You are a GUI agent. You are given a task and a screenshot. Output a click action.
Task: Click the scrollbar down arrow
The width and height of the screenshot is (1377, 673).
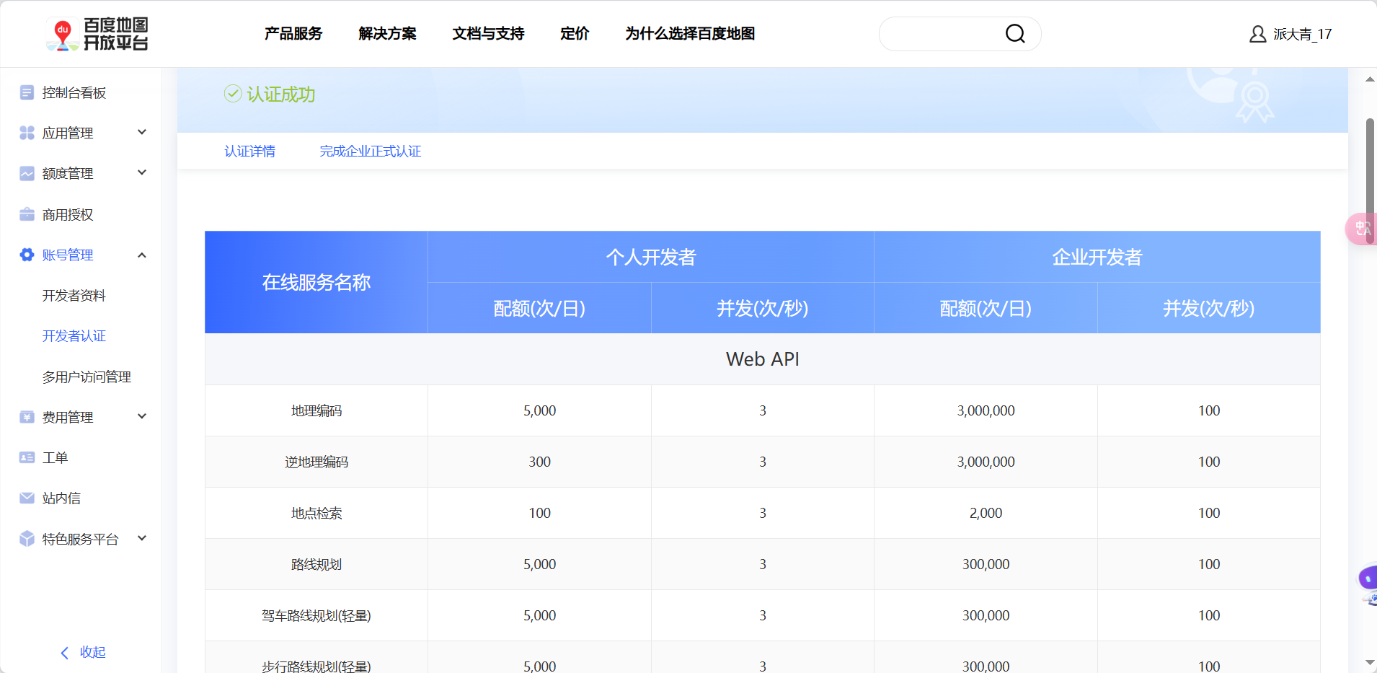point(1370,662)
